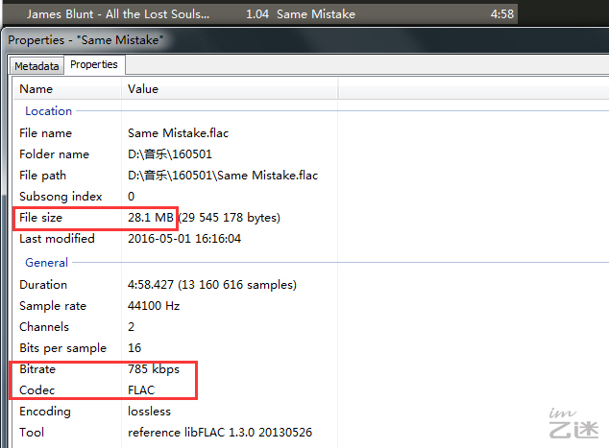Click the Name column header
Screen dimensions: 609x448
coord(67,89)
